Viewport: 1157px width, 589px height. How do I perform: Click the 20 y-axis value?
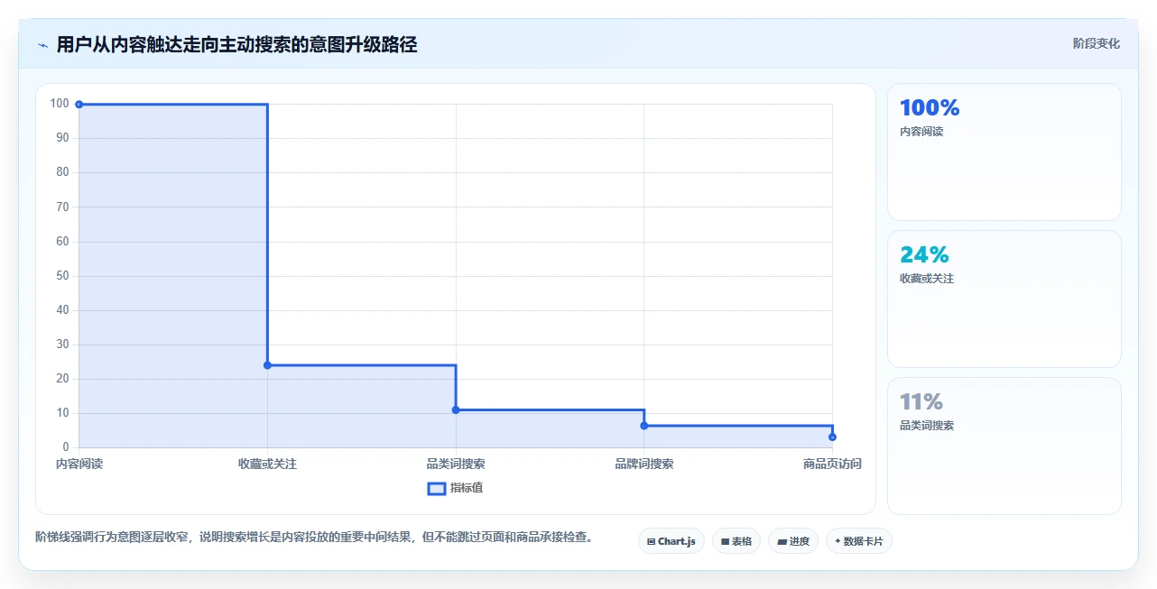pos(62,379)
